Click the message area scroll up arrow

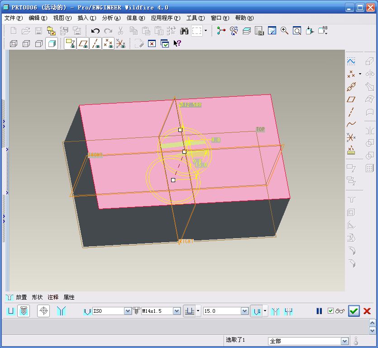[x=372, y=323]
